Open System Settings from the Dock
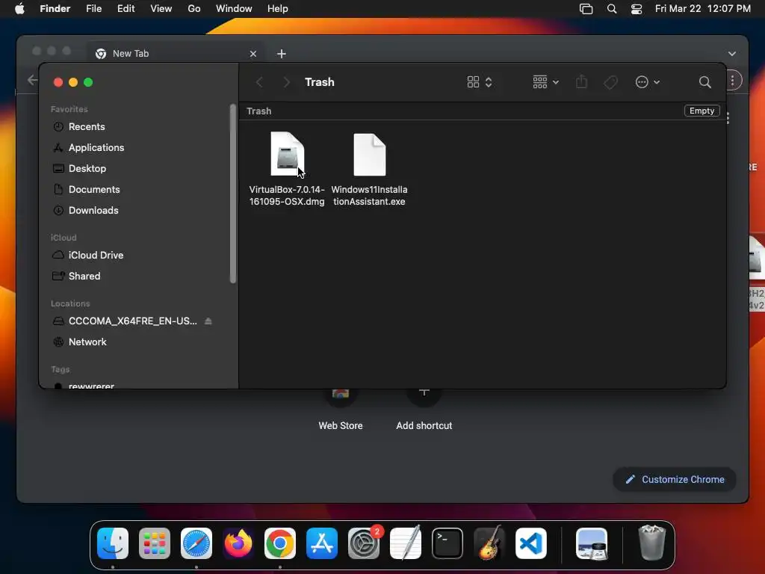The image size is (765, 574). [x=364, y=543]
